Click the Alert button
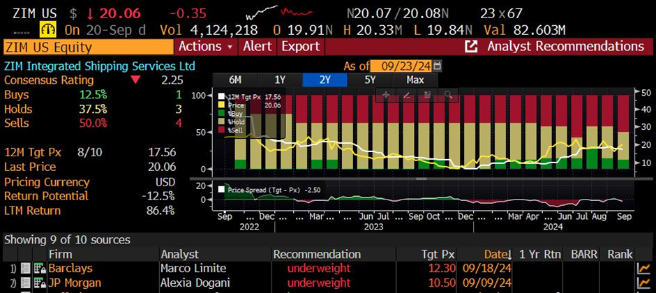Viewport: 656px width, 293px height. 258,47
